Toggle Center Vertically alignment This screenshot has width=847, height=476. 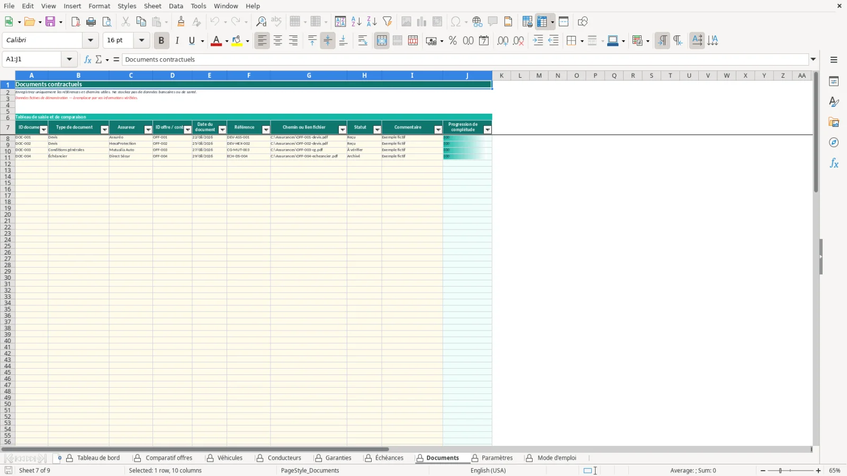coord(328,41)
